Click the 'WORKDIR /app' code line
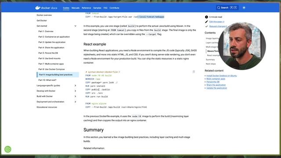 click(x=93, y=79)
